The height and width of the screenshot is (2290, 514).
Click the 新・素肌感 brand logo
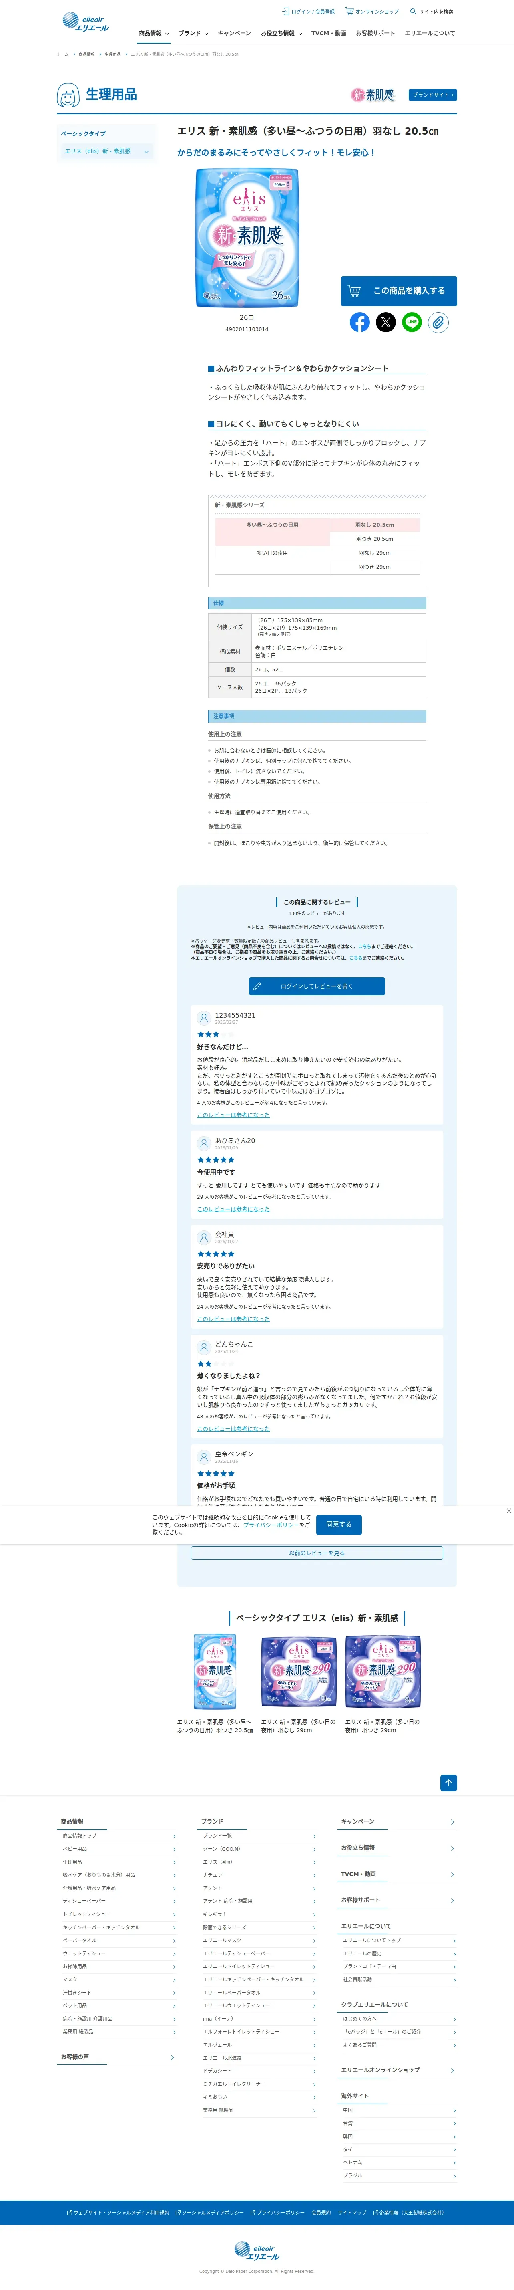[373, 94]
